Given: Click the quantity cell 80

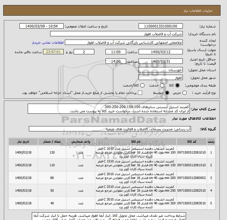Looking at the screenshot, I should [x=52, y=178].
